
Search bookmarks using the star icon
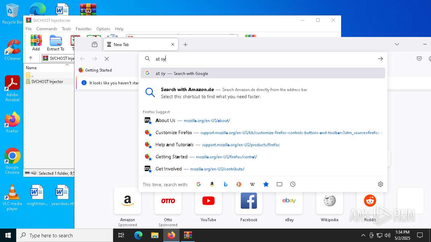coord(266,184)
